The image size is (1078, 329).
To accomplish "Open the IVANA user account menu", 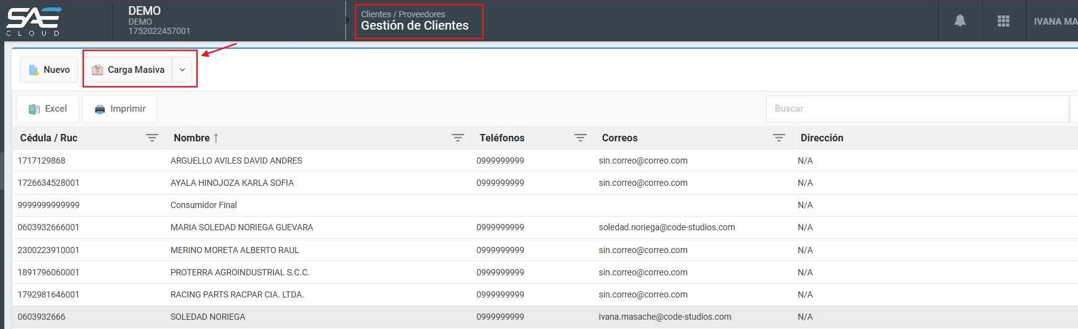I will (1054, 21).
